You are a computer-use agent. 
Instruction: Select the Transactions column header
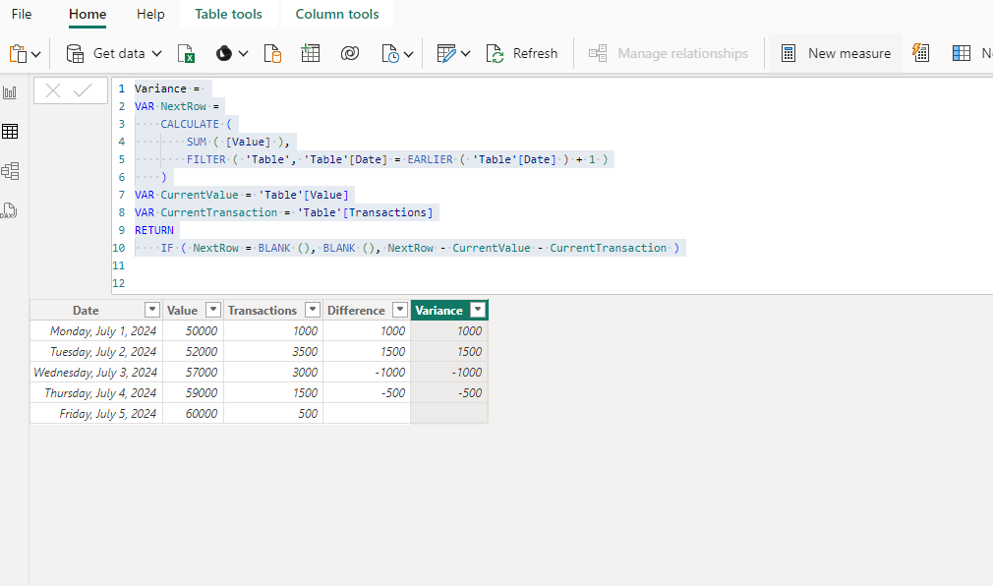[263, 311]
